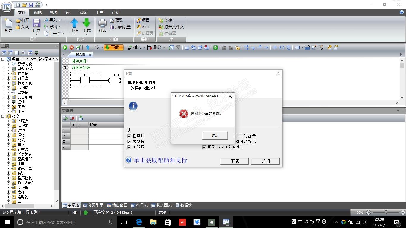Click the quick access open folder icon

[x=24, y=5]
